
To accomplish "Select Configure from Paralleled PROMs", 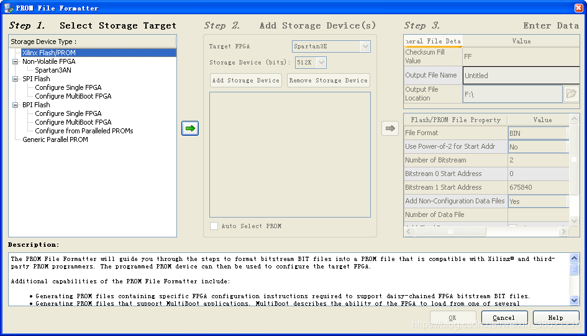I will pos(84,131).
